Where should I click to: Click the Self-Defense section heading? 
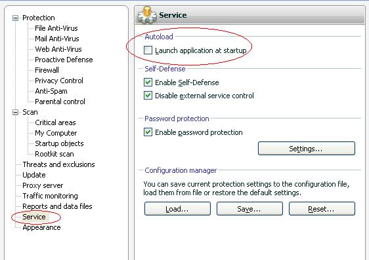(165, 69)
